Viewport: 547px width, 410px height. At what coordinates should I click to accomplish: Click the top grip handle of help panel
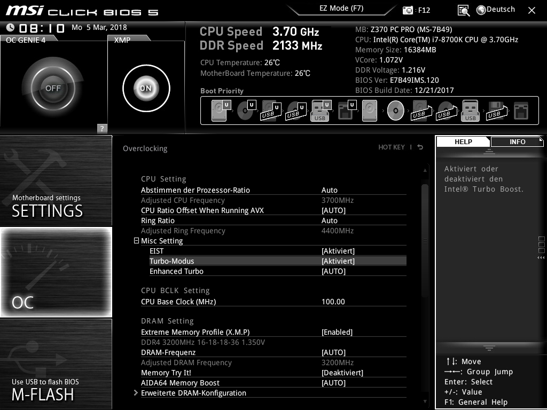[489, 151]
